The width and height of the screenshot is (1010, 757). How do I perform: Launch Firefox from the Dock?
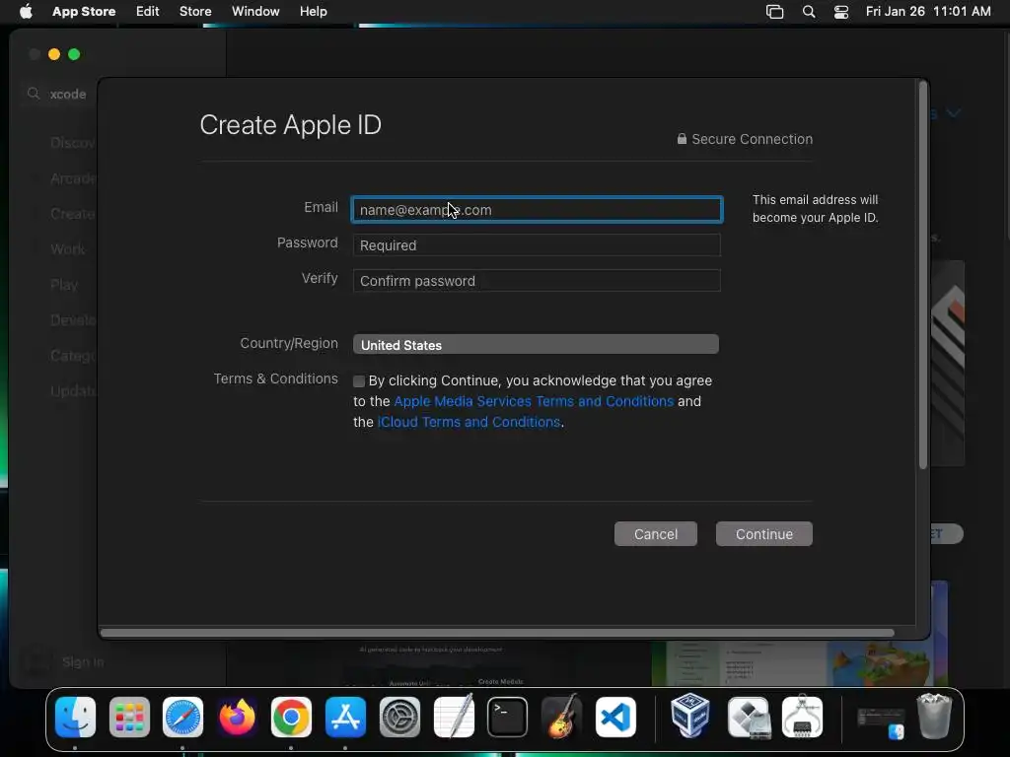(x=237, y=718)
